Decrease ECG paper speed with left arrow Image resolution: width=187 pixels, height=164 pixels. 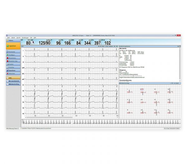[99, 46]
